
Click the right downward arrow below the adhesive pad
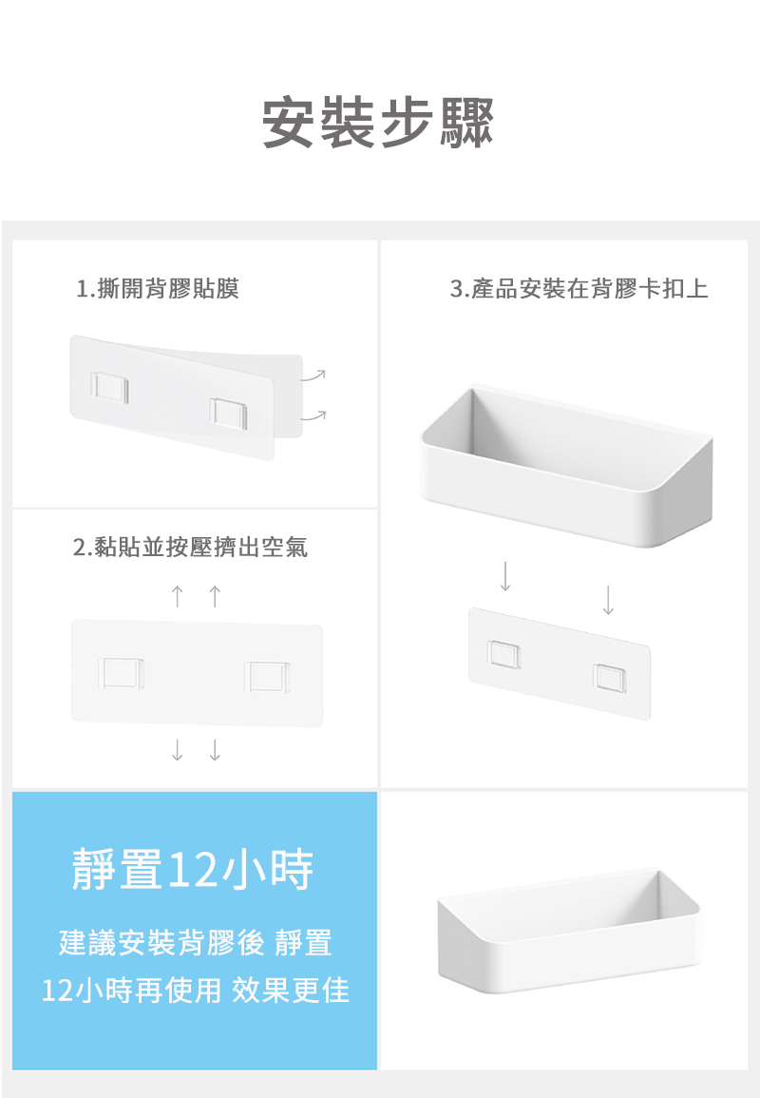(215, 750)
